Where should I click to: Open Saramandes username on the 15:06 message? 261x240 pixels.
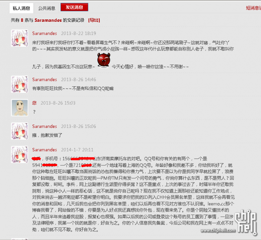click(x=45, y=126)
